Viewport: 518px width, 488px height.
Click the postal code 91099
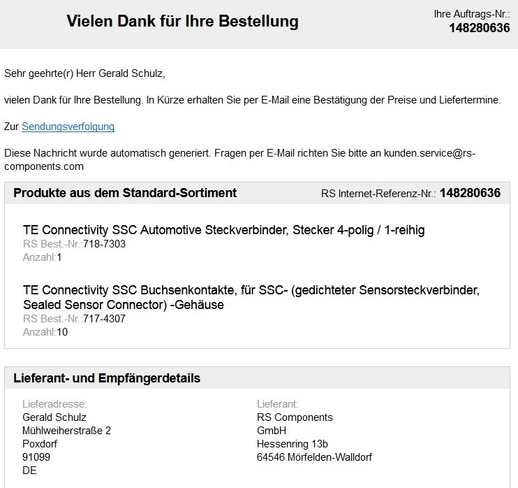coord(36,457)
